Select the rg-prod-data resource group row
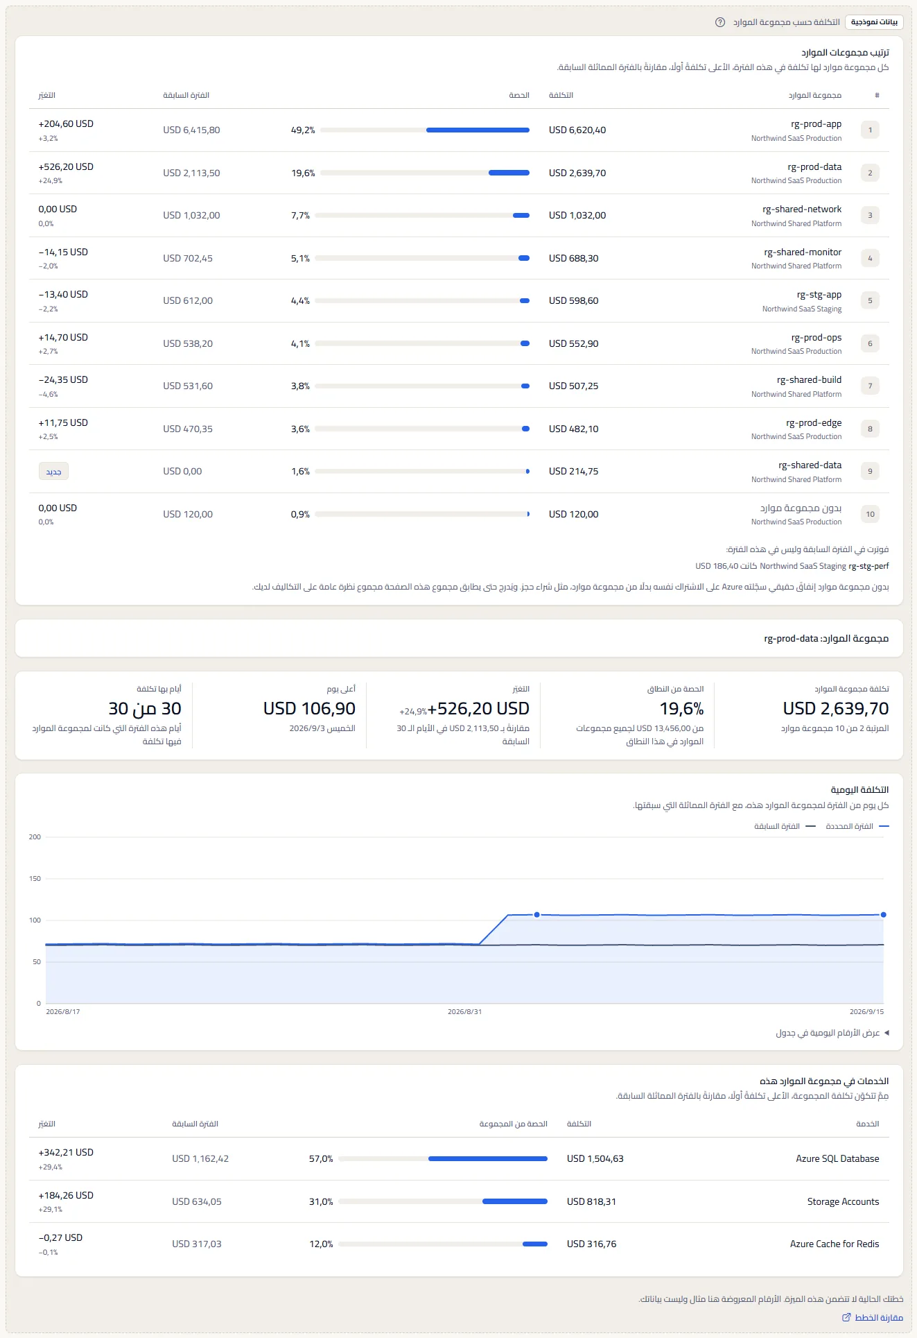Image resolution: width=917 pixels, height=1338 pixels. point(459,173)
